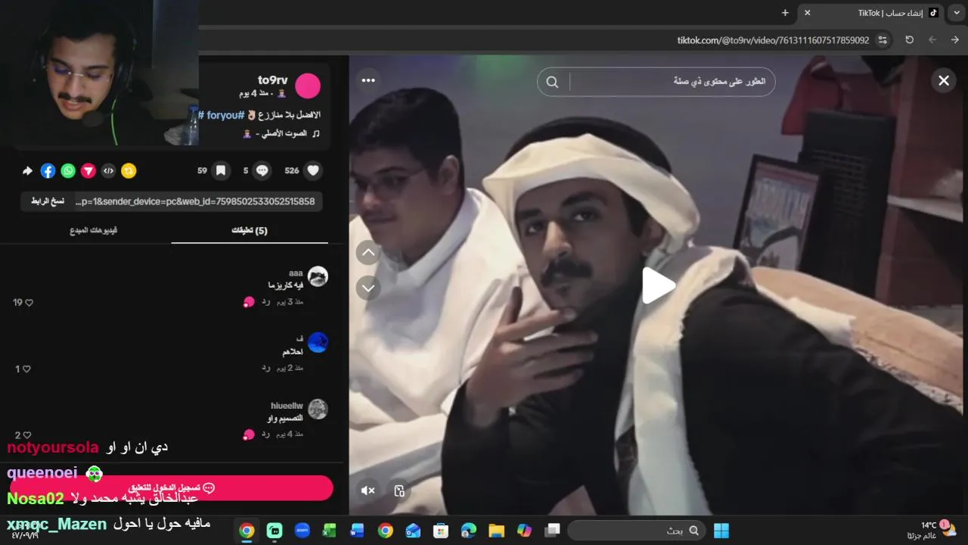Close the video viewer with the X
Screen dimensions: 968x545
pos(944,80)
